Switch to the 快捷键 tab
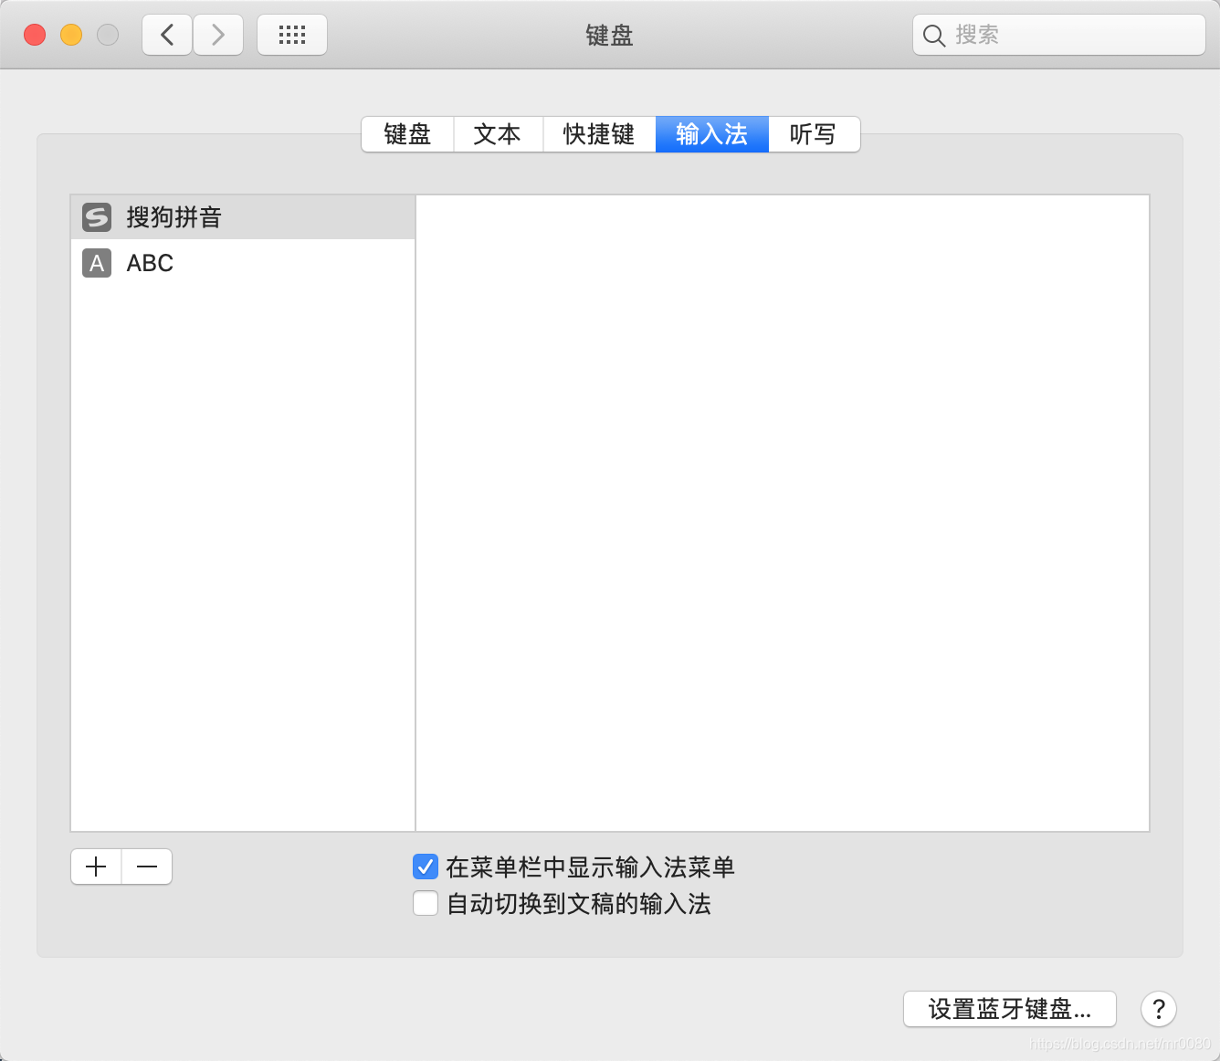Viewport: 1220px width, 1061px height. [599, 134]
